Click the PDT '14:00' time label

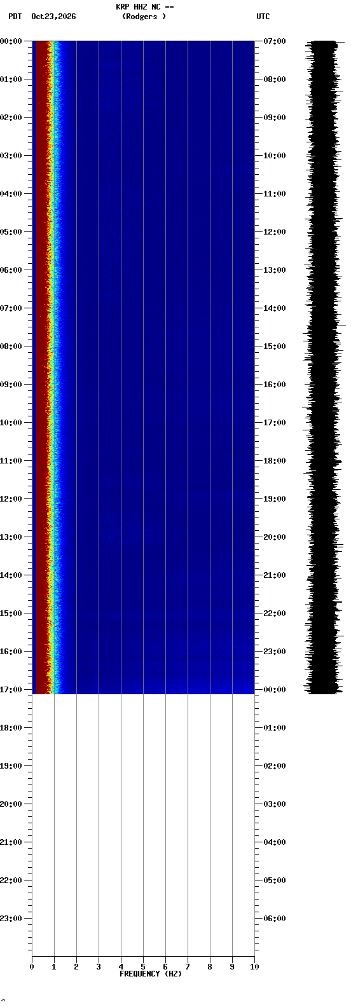click(11, 575)
